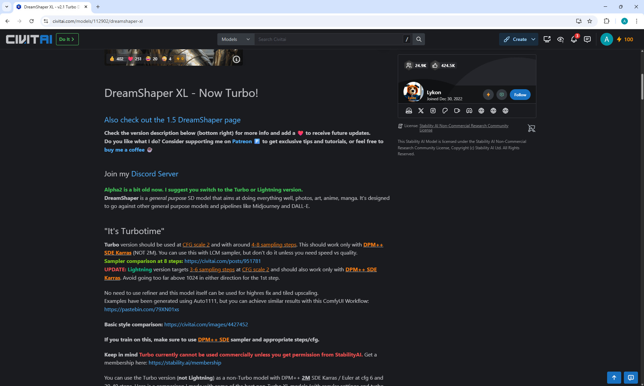Focus the Search Civitai input field
This screenshot has width=644, height=386.
tap(329, 40)
